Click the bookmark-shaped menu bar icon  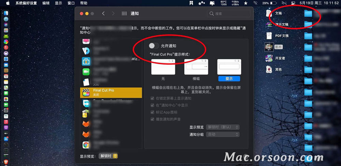coord(192,3)
